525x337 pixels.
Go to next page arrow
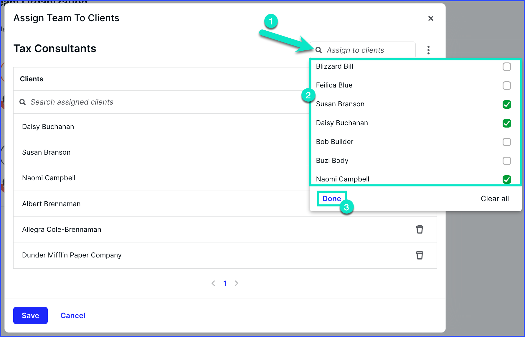click(236, 283)
